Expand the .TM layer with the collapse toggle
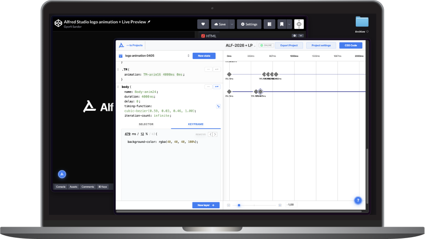Viewport: 425px width, 239px height. coord(216,70)
